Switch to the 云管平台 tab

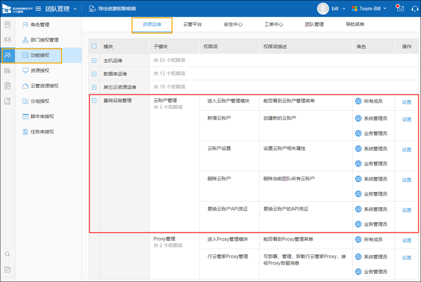coord(193,25)
